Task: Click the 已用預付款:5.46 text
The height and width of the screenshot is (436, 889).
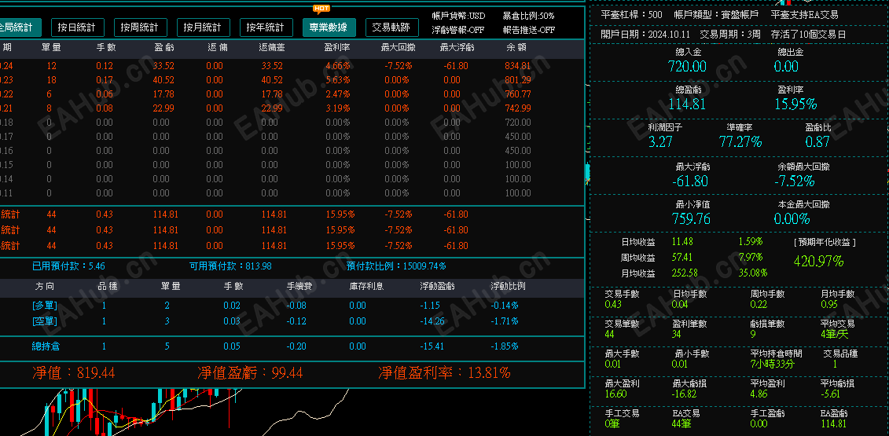Action: point(68,266)
